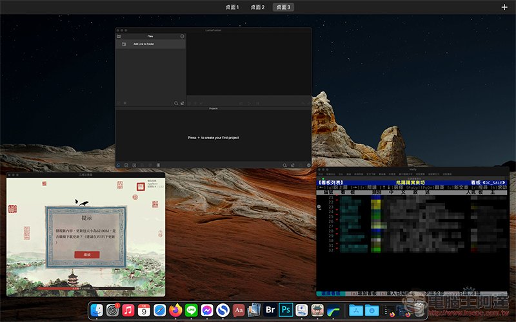
Task: Open the Calendar app in the Dock
Action: 144,310
